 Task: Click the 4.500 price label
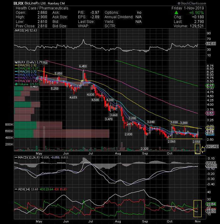click(x=95, y=100)
